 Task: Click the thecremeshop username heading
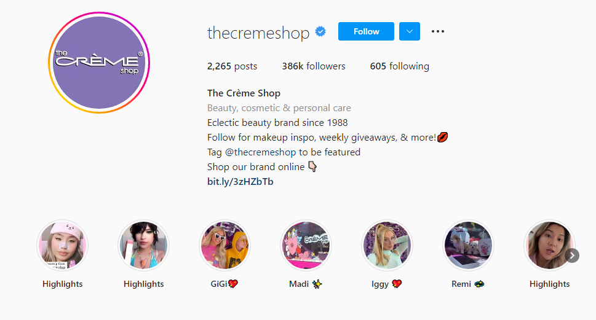pyautogui.click(x=258, y=33)
